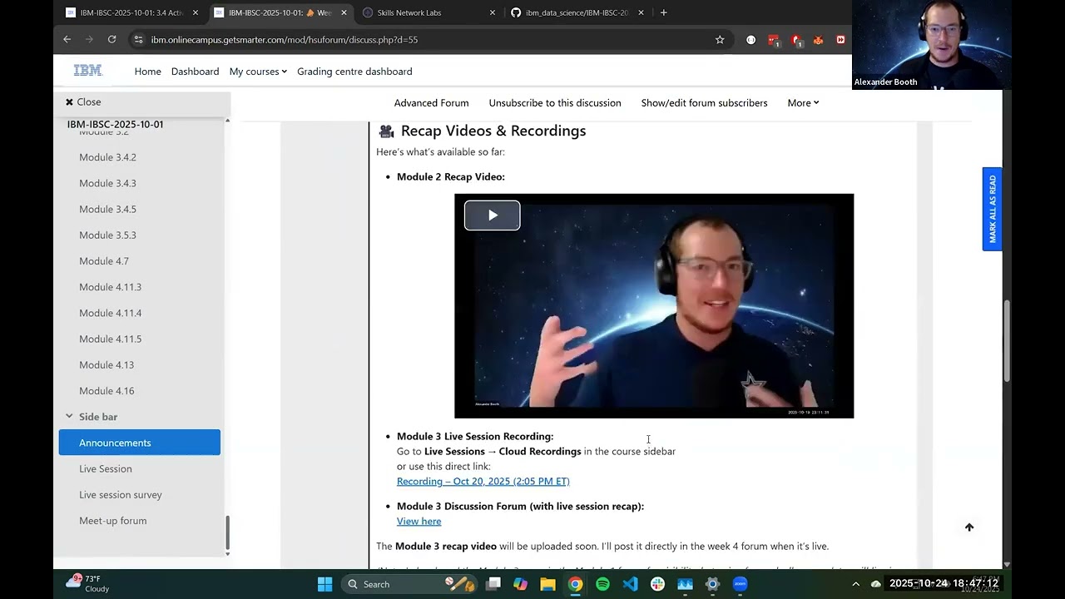Play the Module 2 recap video

pyautogui.click(x=492, y=215)
